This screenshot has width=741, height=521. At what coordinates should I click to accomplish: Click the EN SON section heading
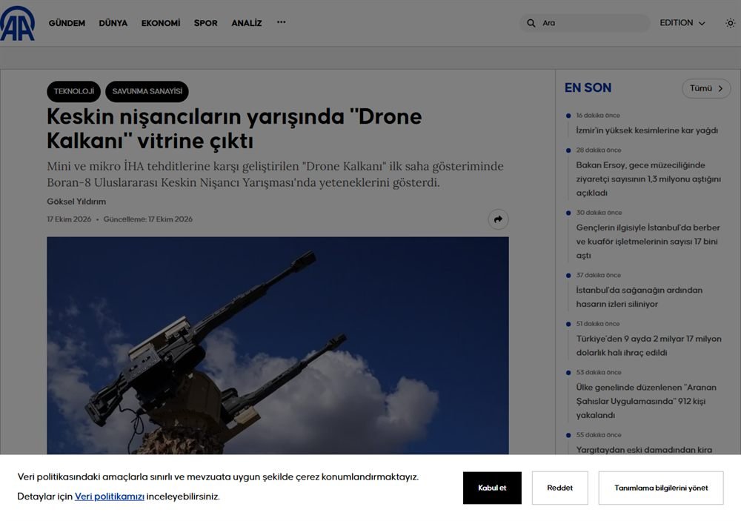[x=588, y=88]
